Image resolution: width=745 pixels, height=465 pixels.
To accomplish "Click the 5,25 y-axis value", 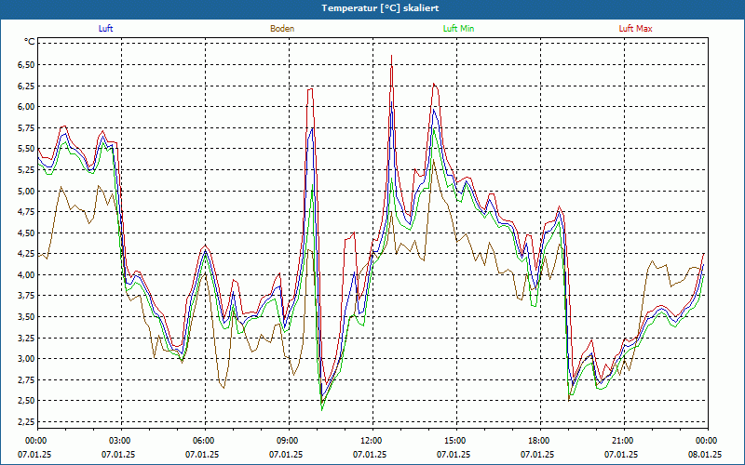I will pos(26,170).
